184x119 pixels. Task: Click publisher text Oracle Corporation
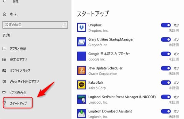[x=103, y=74]
